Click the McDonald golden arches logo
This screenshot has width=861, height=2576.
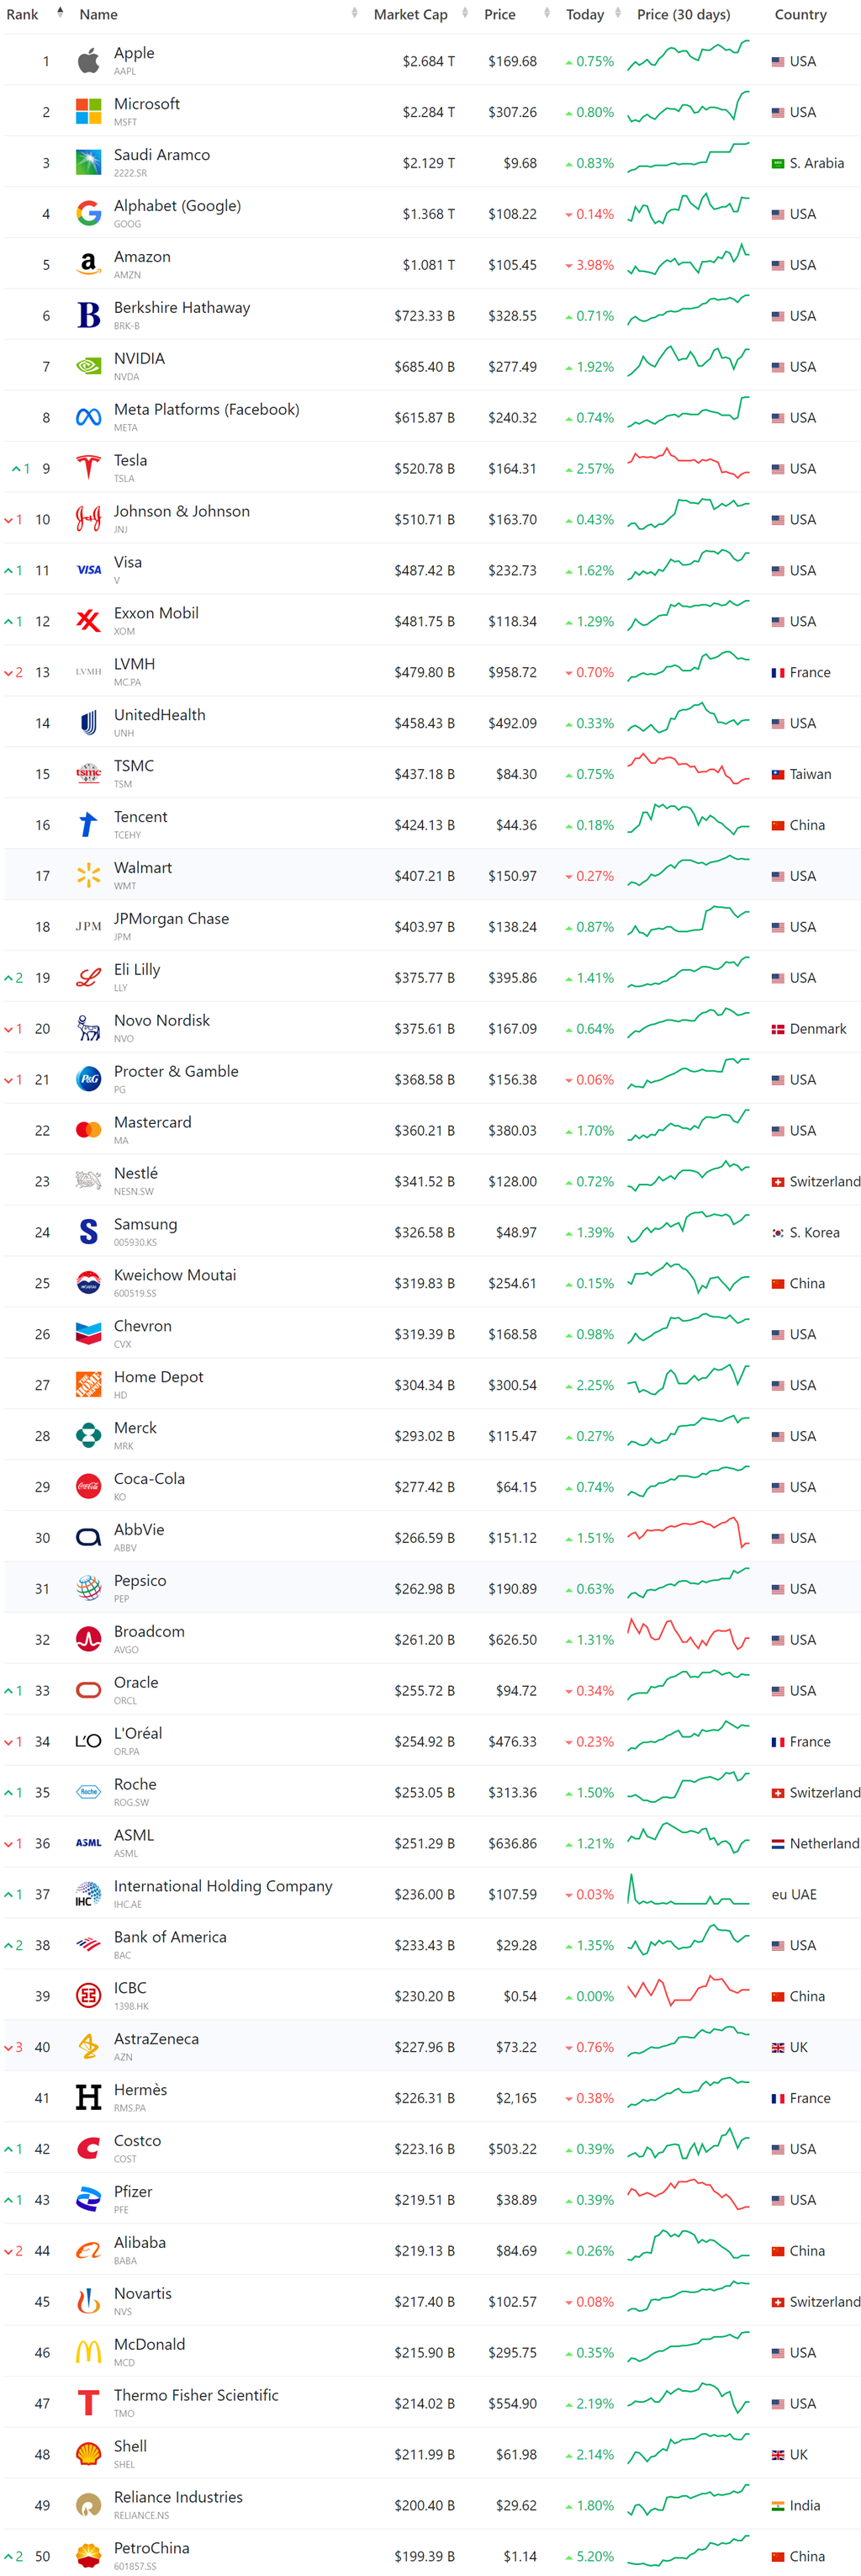tap(88, 2352)
